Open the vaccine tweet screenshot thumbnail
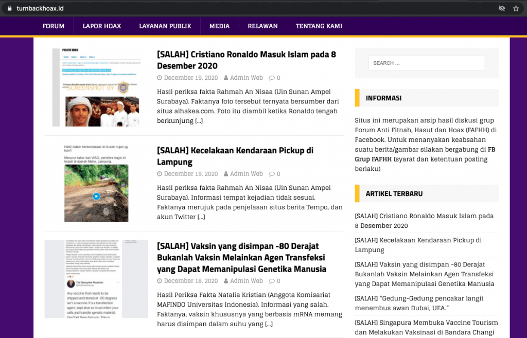Viewport: 527px width, 338px height. point(96,279)
